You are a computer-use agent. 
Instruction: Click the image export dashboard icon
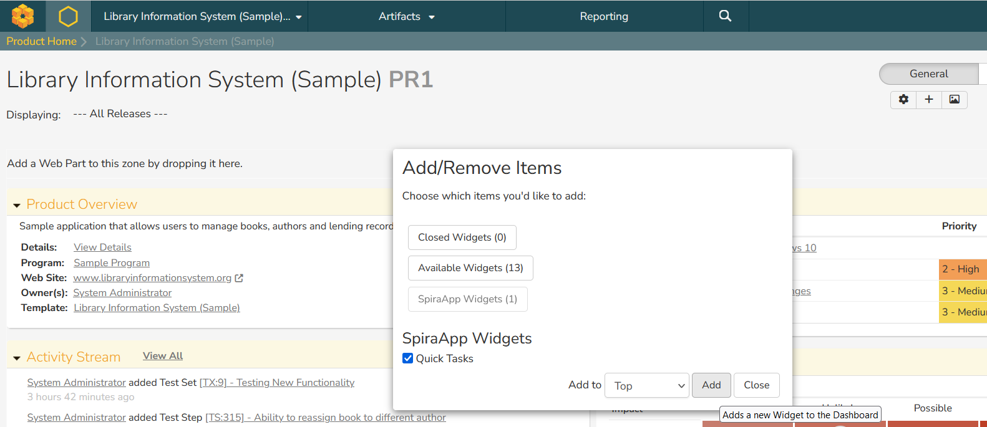(955, 99)
